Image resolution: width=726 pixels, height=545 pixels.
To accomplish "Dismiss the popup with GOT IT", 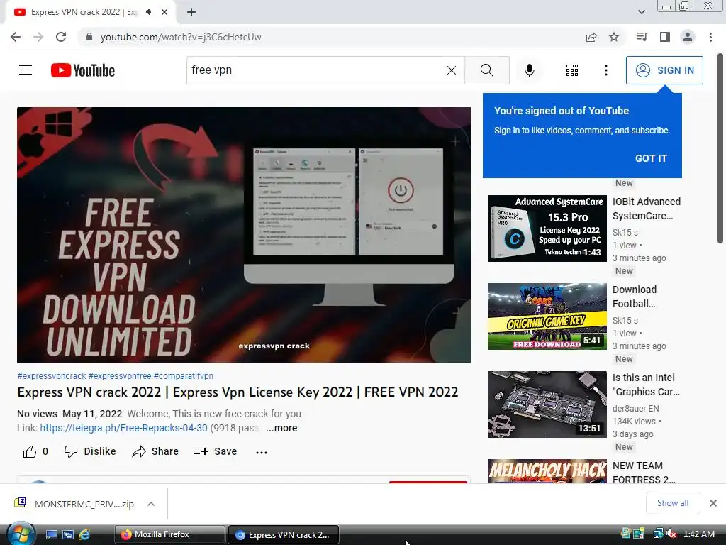I will [651, 158].
